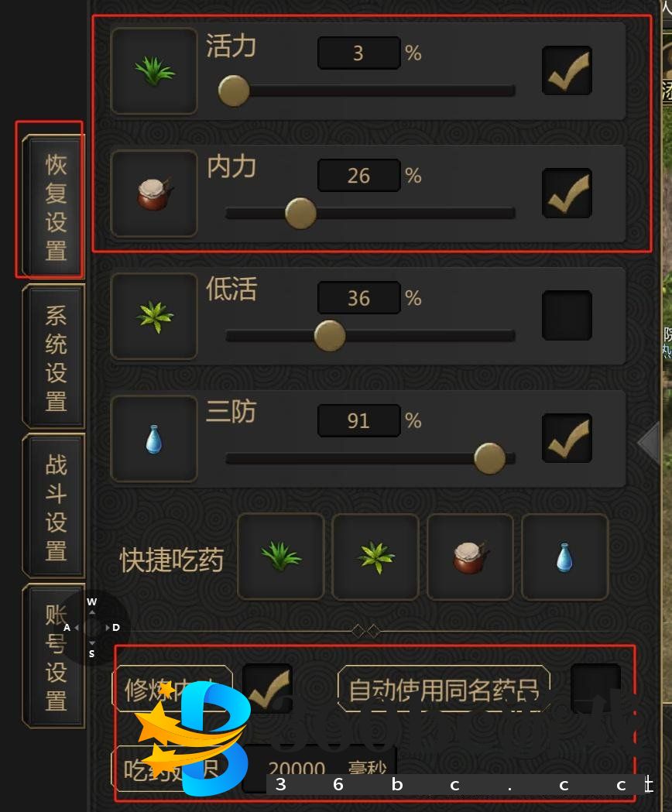Select the first 快捷吃药 slot with green herb
672x812 pixels.
tap(281, 557)
